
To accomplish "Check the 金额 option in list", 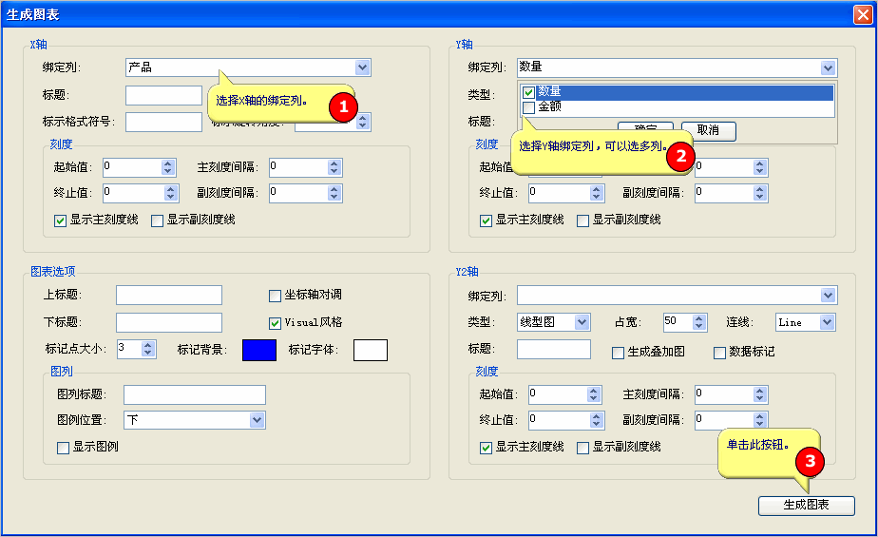I will pyautogui.click(x=529, y=108).
